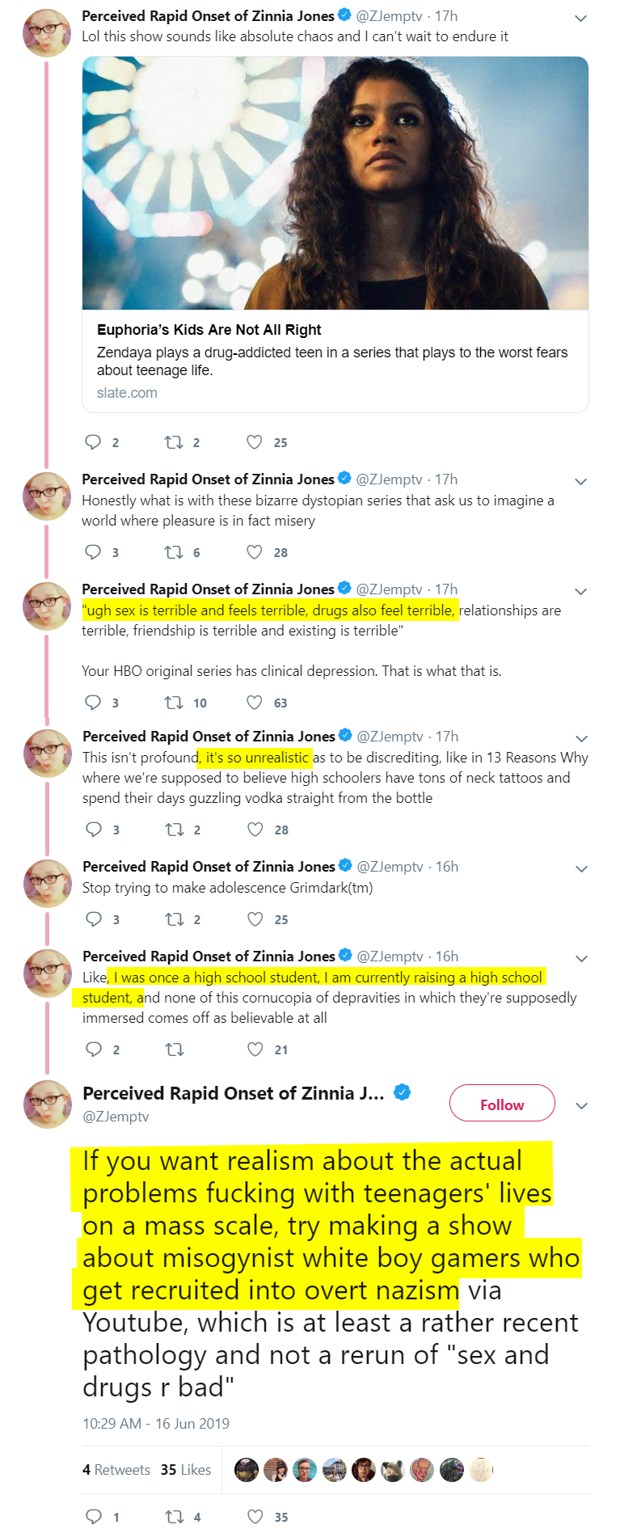Viewport: 620px width, 1533px height.
Task: Reply to the Euphoria link tweet
Action: 93,441
